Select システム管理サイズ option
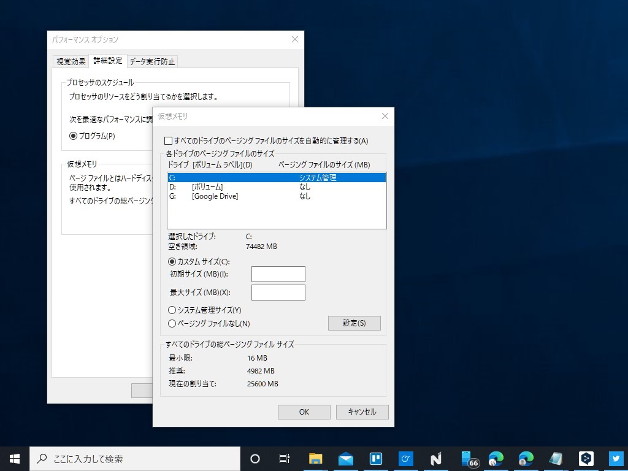Viewport: 628px width, 471px height. point(172,310)
